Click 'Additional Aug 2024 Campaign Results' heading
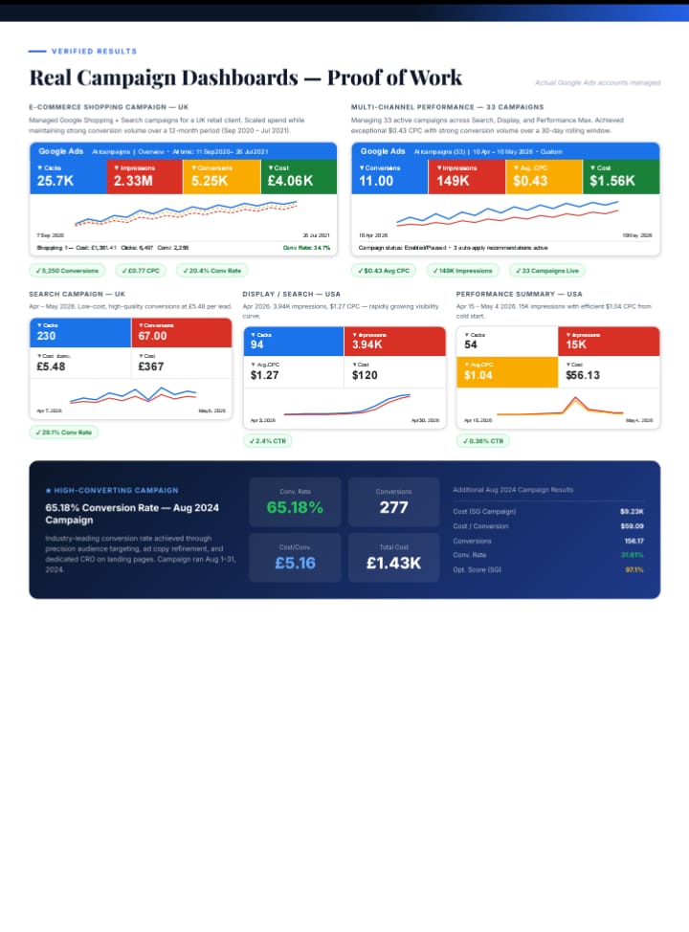689x932 pixels. [513, 490]
